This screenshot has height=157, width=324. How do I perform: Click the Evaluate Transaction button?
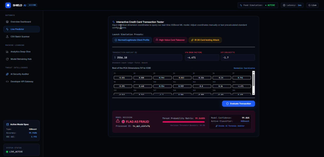tap(238, 103)
